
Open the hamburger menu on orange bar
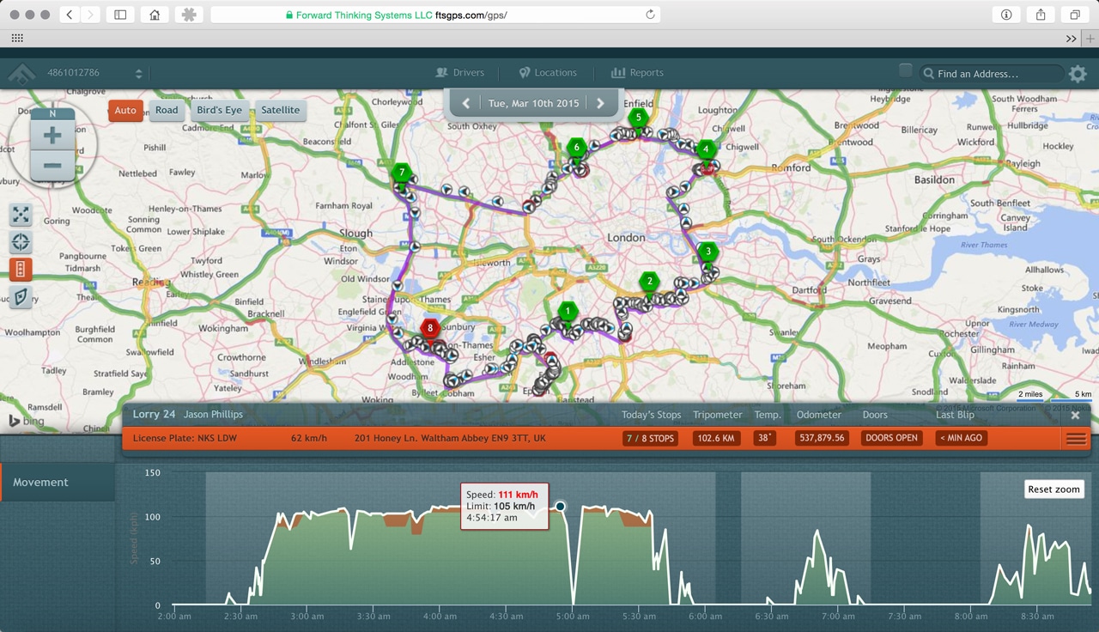click(1076, 439)
